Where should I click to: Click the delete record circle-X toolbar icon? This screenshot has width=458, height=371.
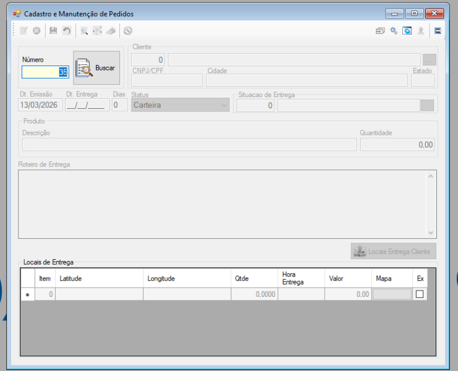pos(37,31)
